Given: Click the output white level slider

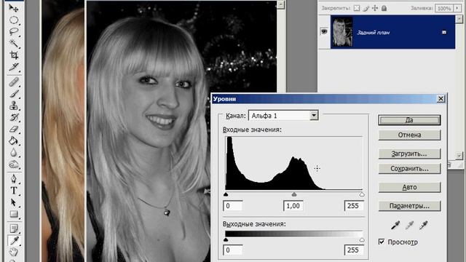Looking at the screenshot, I should tap(362, 239).
